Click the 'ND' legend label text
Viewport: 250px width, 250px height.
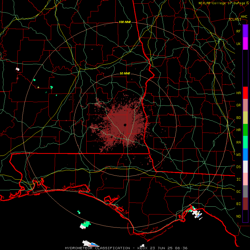pos(238,216)
